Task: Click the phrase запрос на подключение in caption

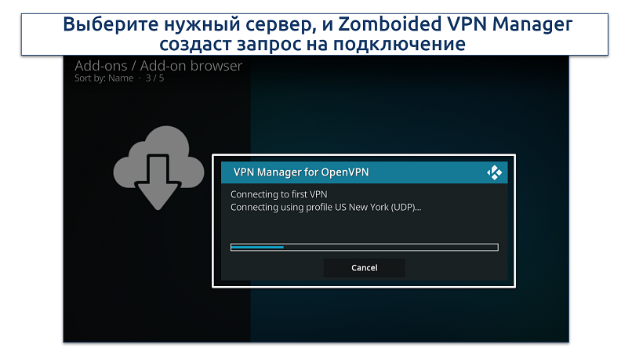Action: (351, 44)
